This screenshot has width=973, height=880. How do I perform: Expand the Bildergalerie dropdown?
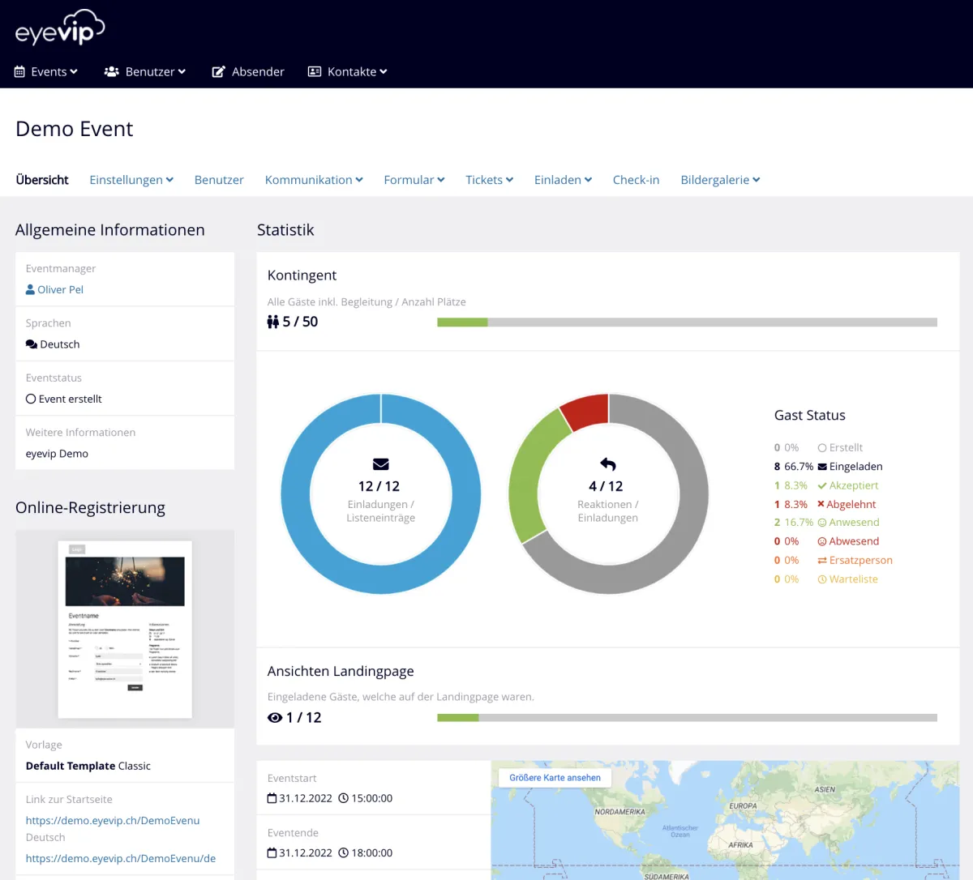point(720,180)
